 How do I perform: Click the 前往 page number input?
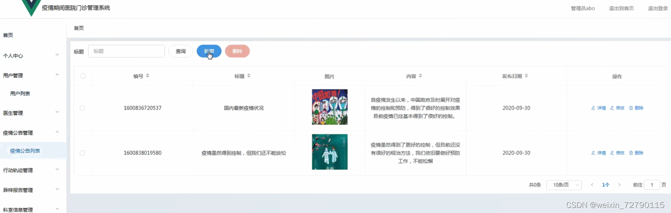click(x=652, y=185)
